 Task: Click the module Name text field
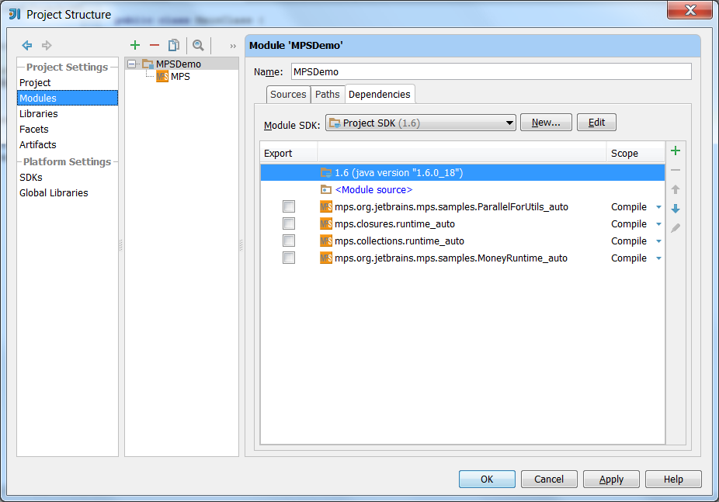(491, 72)
